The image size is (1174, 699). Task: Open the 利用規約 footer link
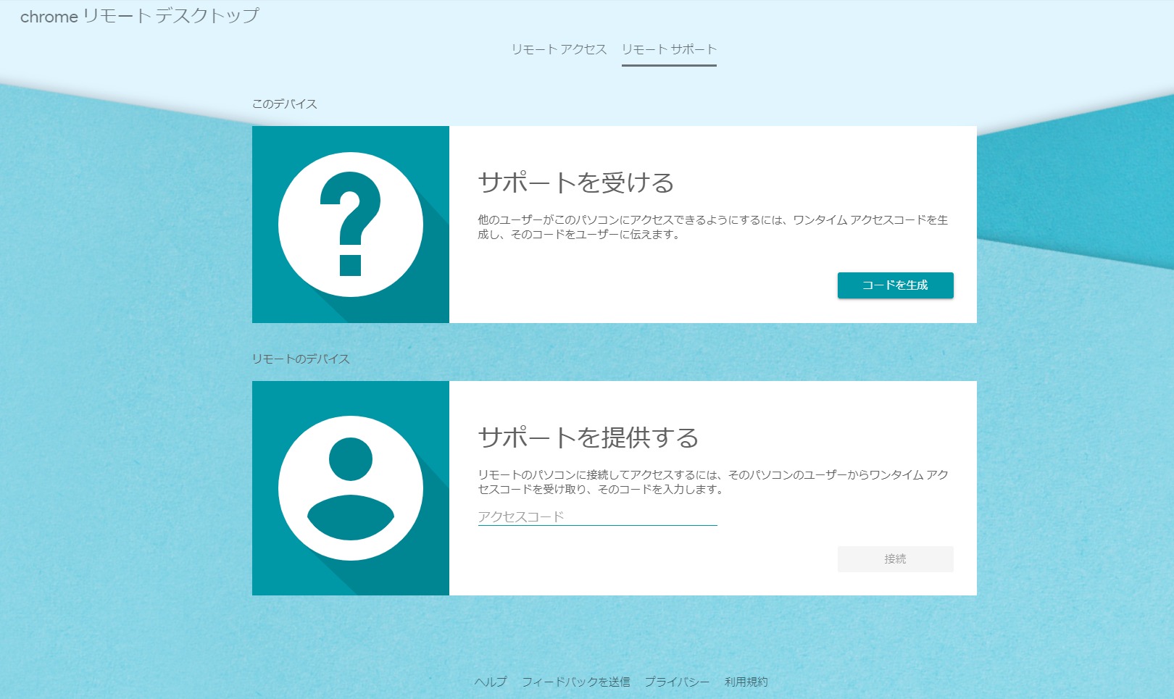pyautogui.click(x=746, y=682)
